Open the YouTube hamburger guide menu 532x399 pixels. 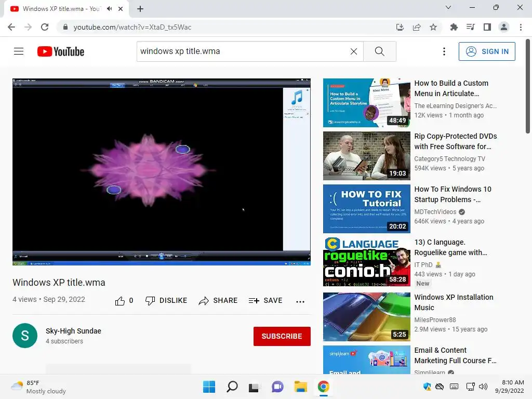point(19,51)
